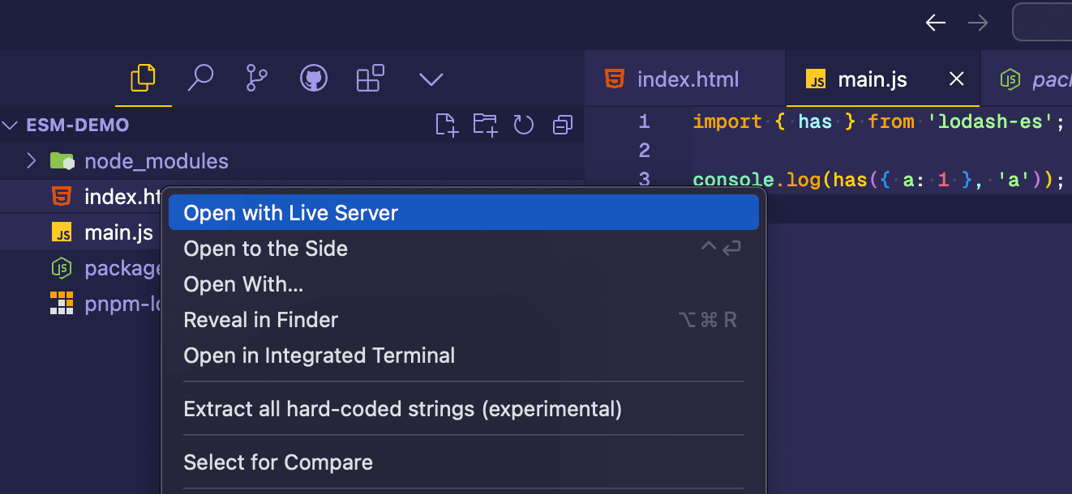Click the New File icon in Explorer
1072x494 pixels.
click(x=446, y=125)
